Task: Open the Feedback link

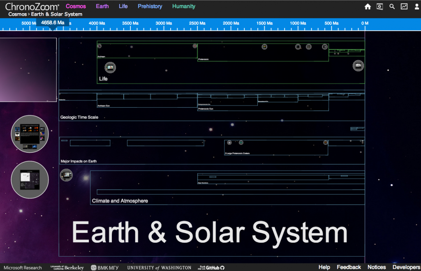Action: coord(349,267)
